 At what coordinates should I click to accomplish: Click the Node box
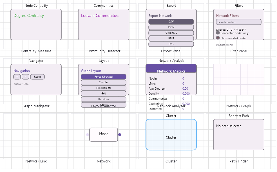coord(104,135)
